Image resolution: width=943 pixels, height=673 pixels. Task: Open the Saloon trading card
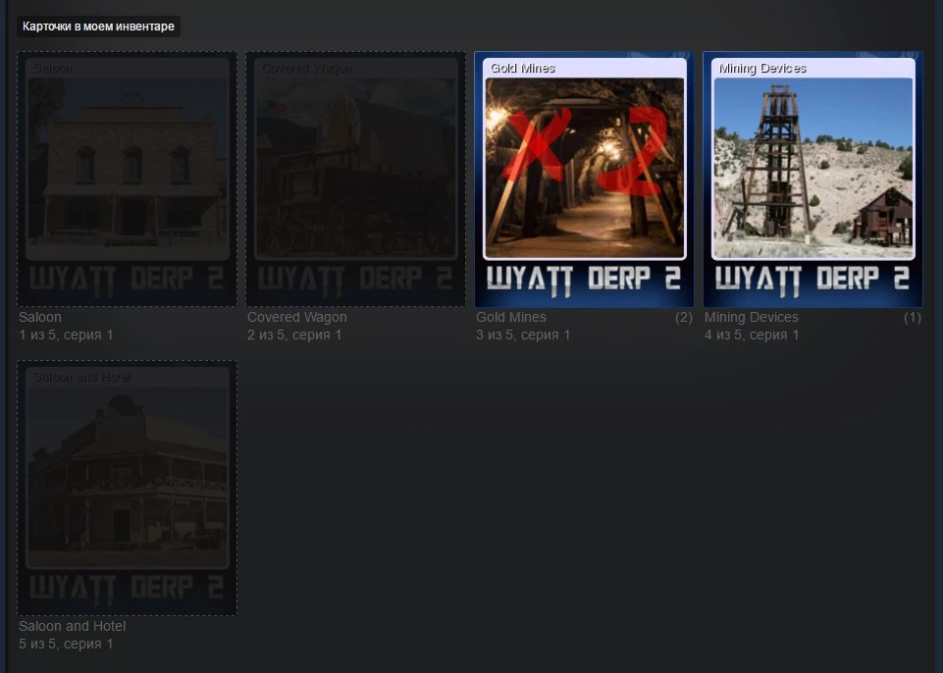[x=127, y=180]
